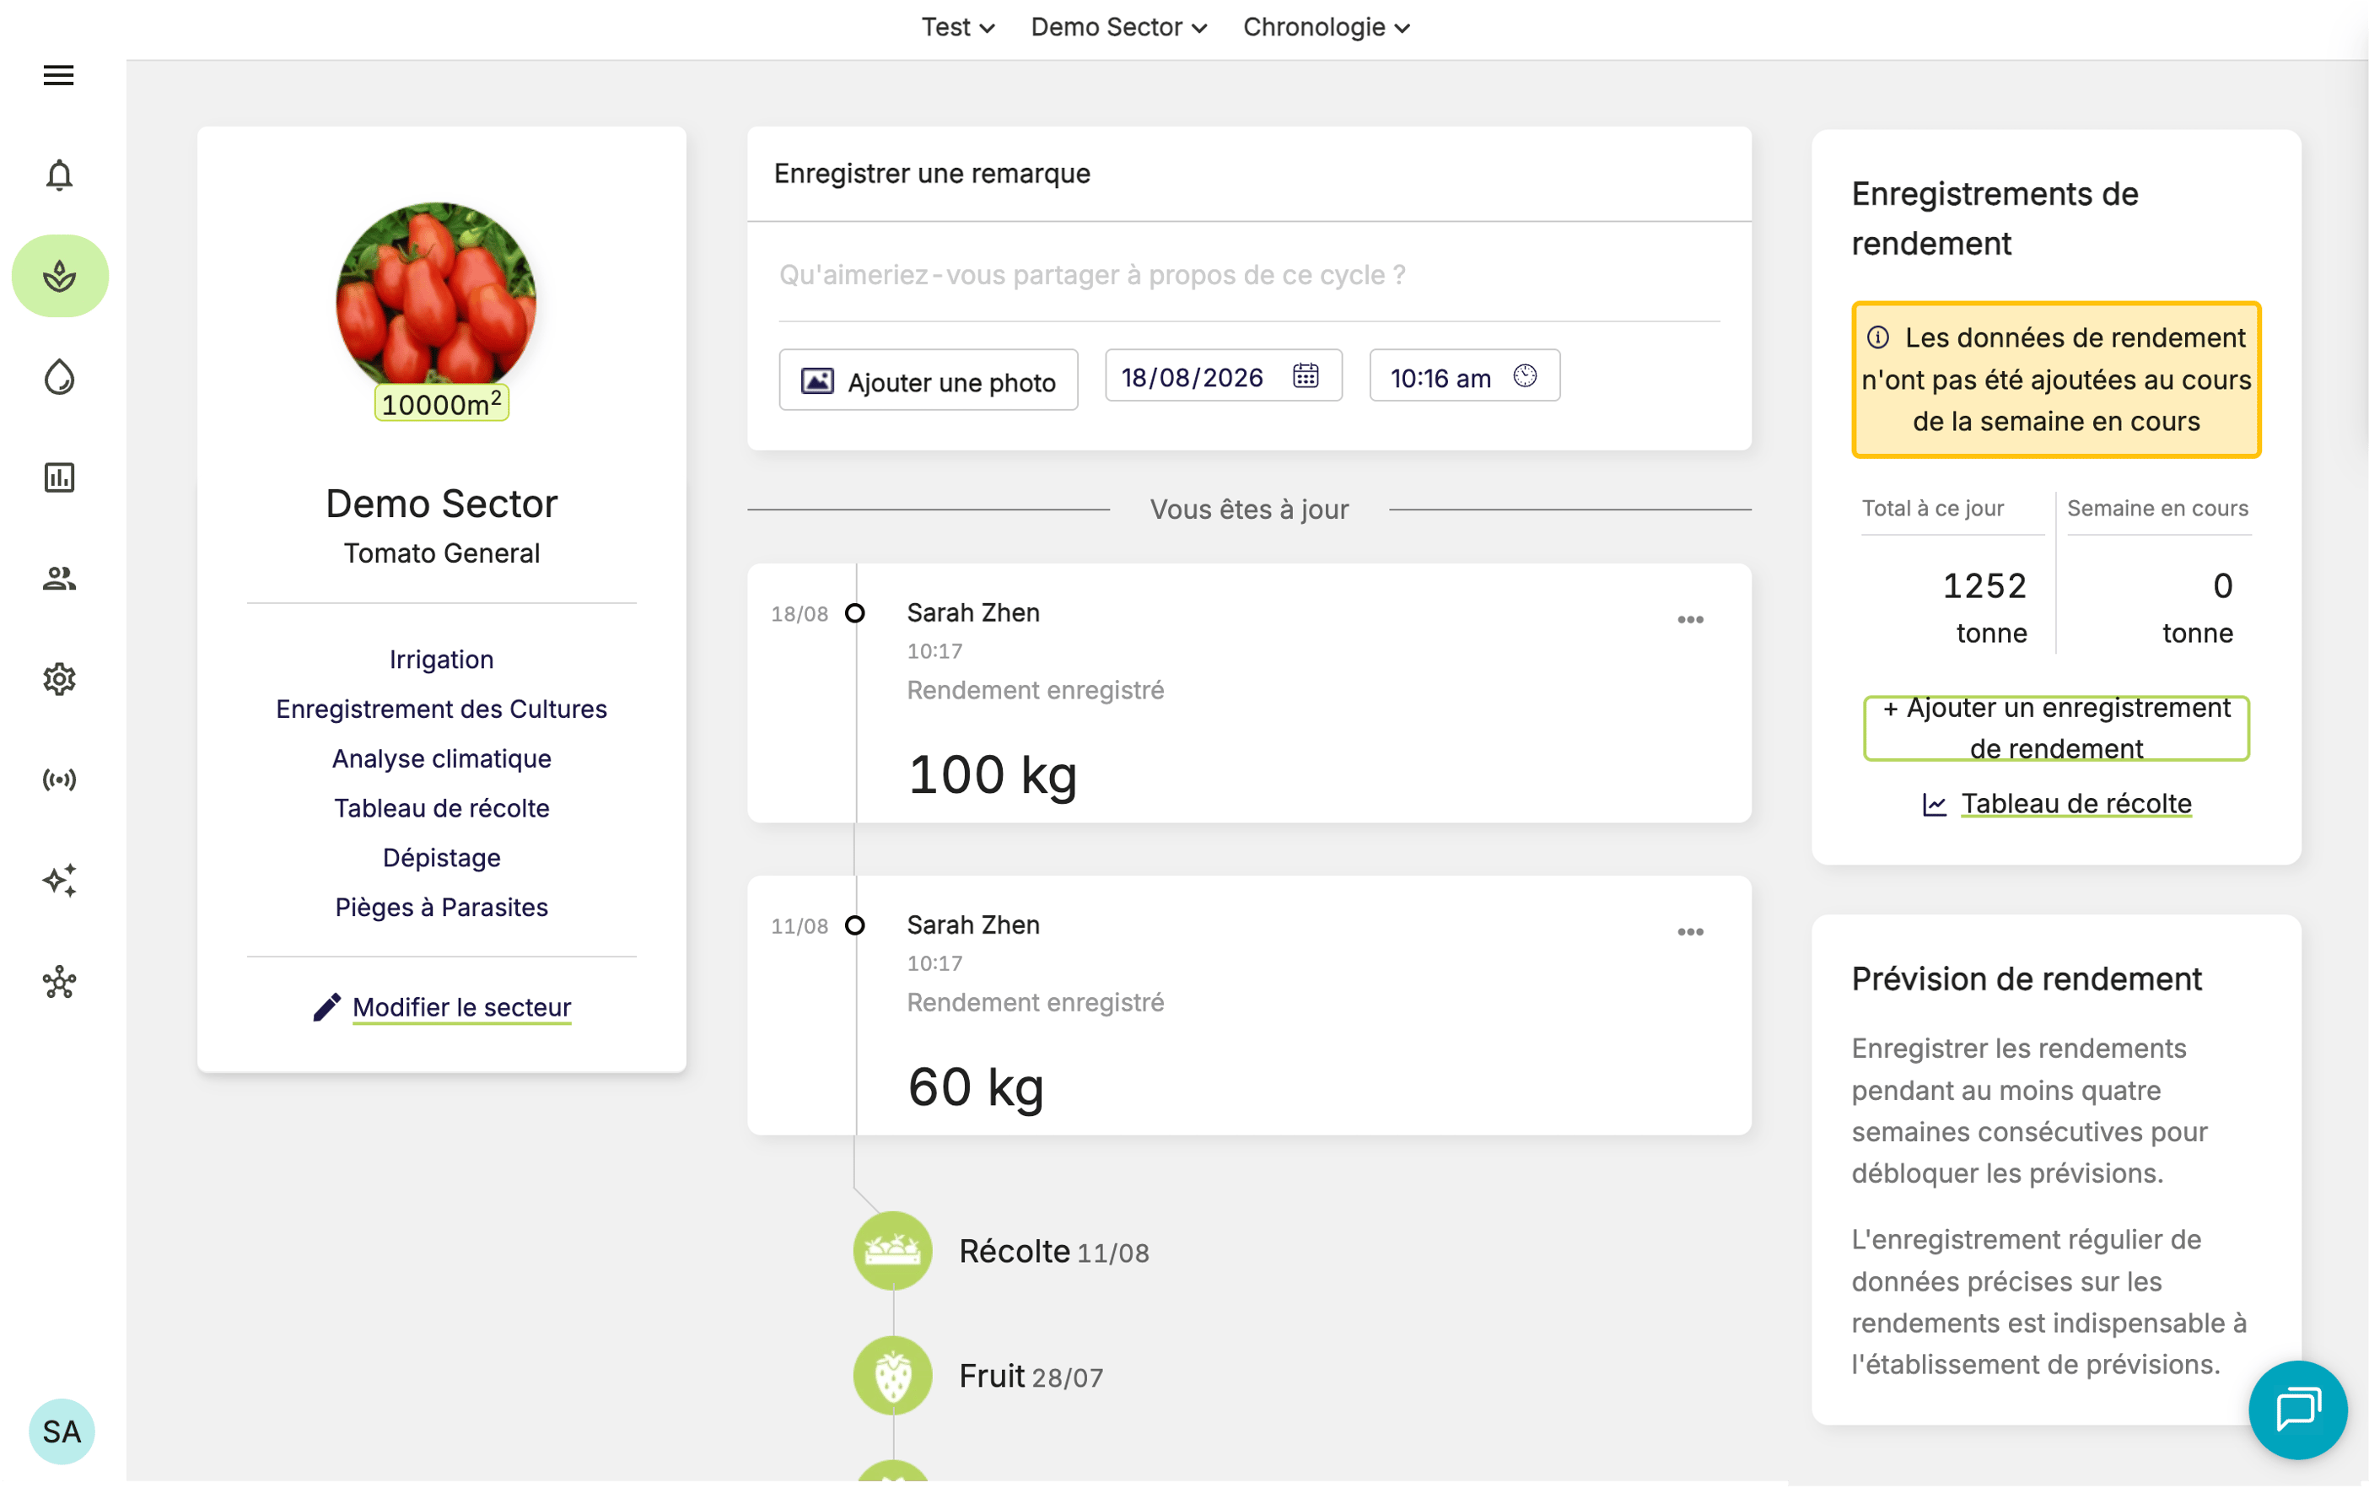Viewport: 2369px width, 1488px height.
Task: Open settings gear in sidebar
Action: click(59, 679)
